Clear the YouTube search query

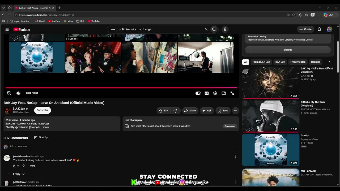206,29
